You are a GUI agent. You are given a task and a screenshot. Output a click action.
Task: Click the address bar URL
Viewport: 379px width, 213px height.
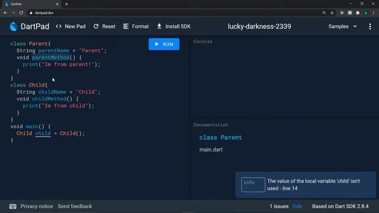click(44, 13)
